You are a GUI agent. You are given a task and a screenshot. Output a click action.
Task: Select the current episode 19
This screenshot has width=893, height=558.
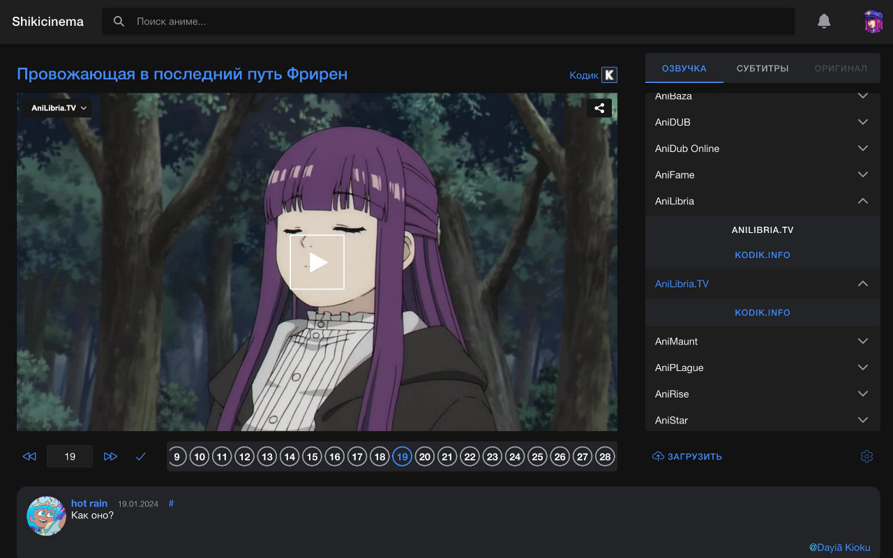tap(402, 457)
